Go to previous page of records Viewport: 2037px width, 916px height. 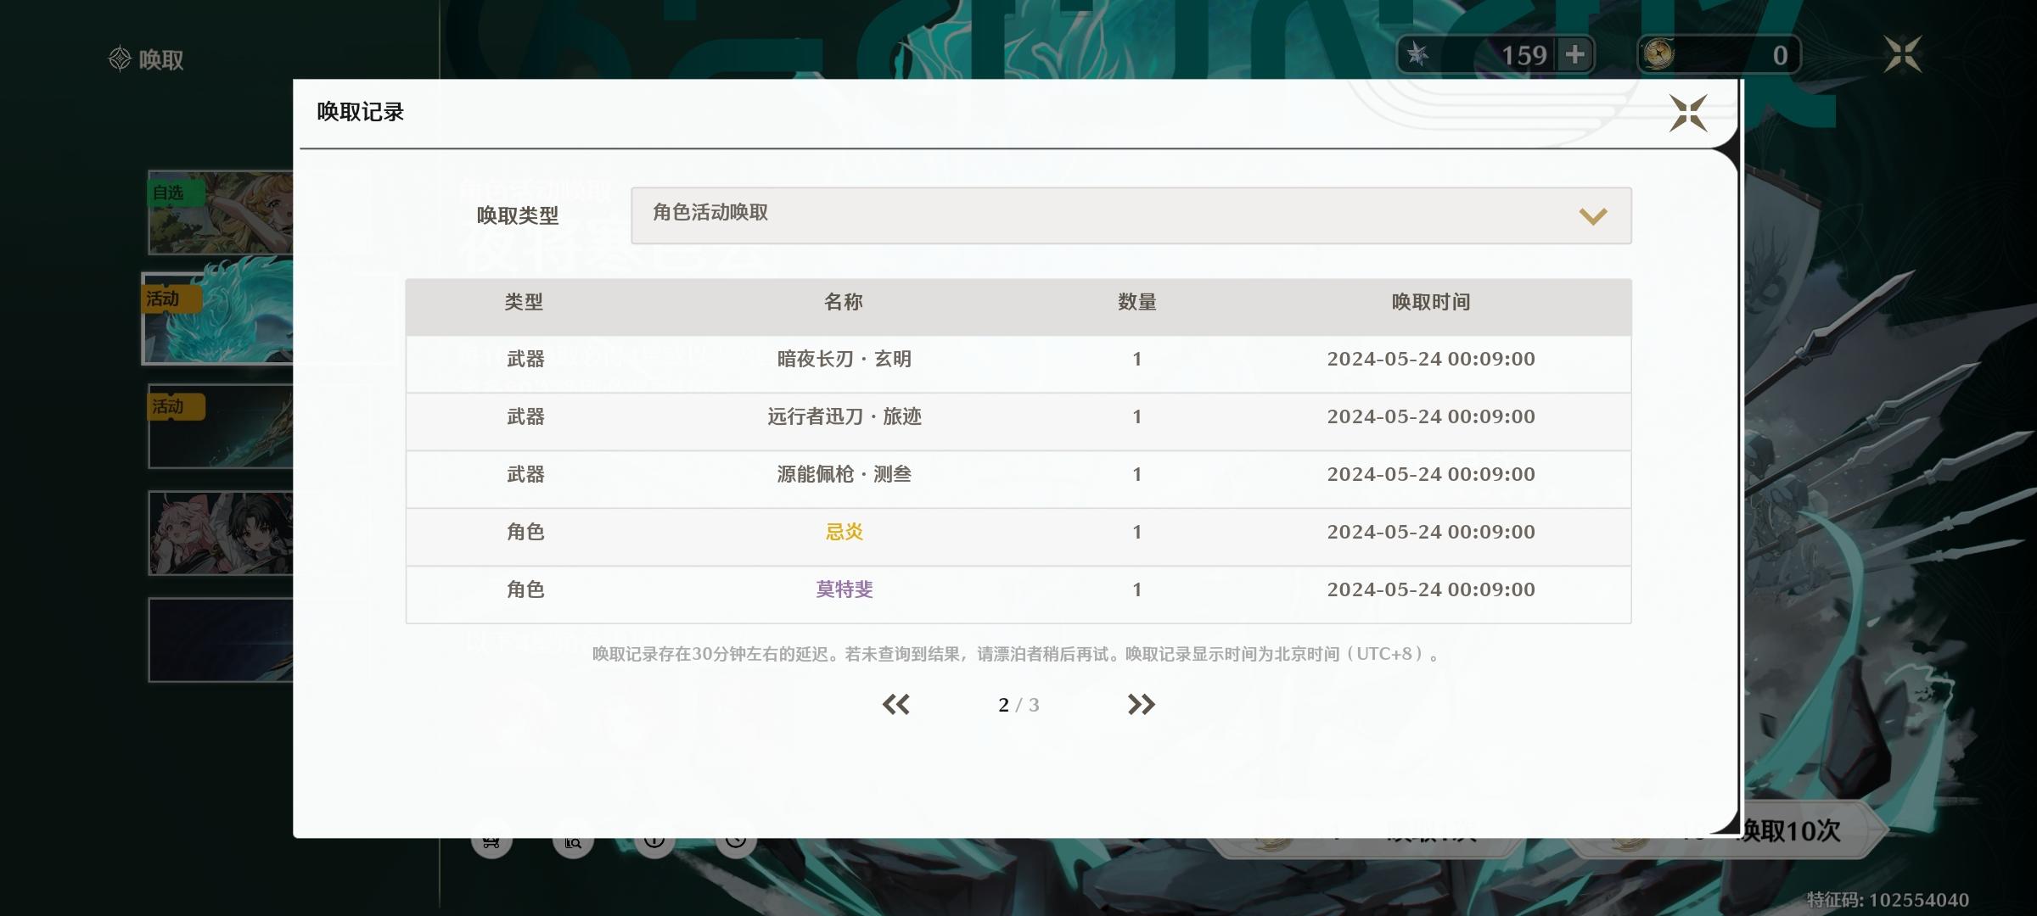[x=895, y=704]
